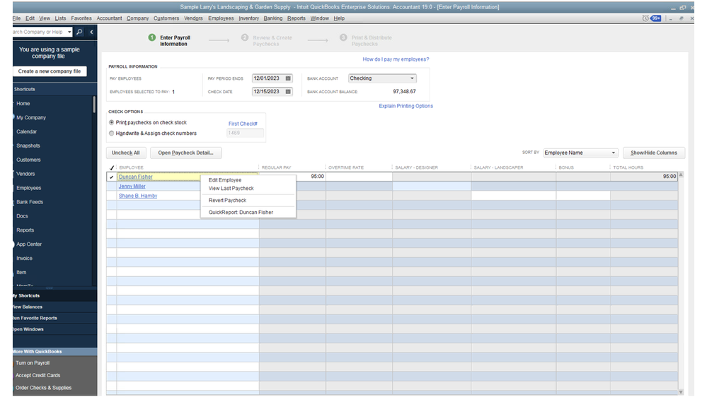Uncheck Duncan Fisher's pay checkbox
Image resolution: width=707 pixels, height=397 pixels.
coord(111,177)
